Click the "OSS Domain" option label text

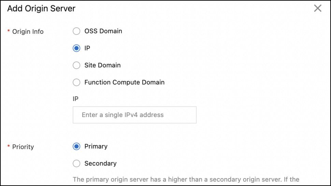click(x=103, y=31)
